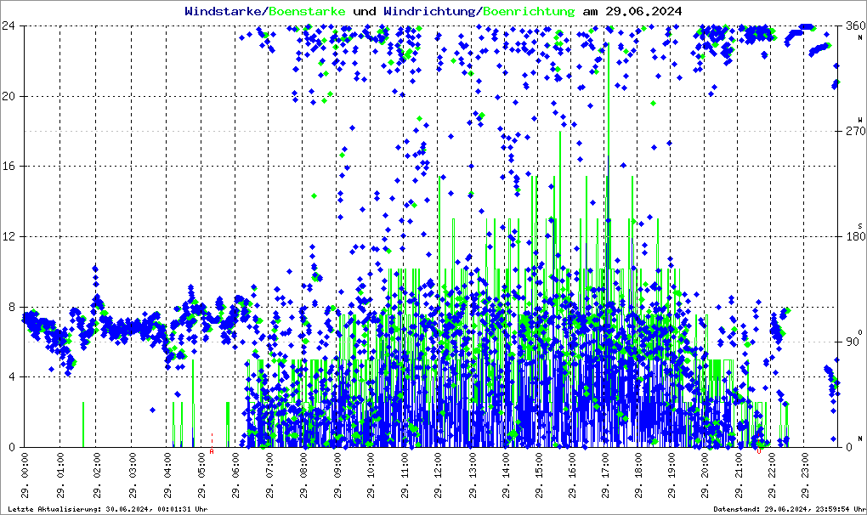Click the time label '29. 21:00'
This screenshot has height=515, width=867.
click(738, 476)
